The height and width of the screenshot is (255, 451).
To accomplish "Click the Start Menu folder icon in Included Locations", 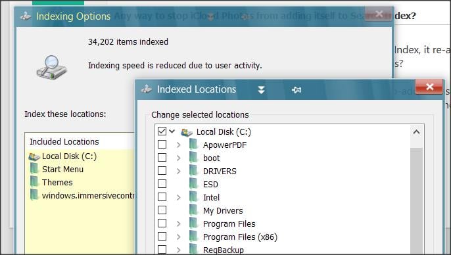I will [34, 169].
